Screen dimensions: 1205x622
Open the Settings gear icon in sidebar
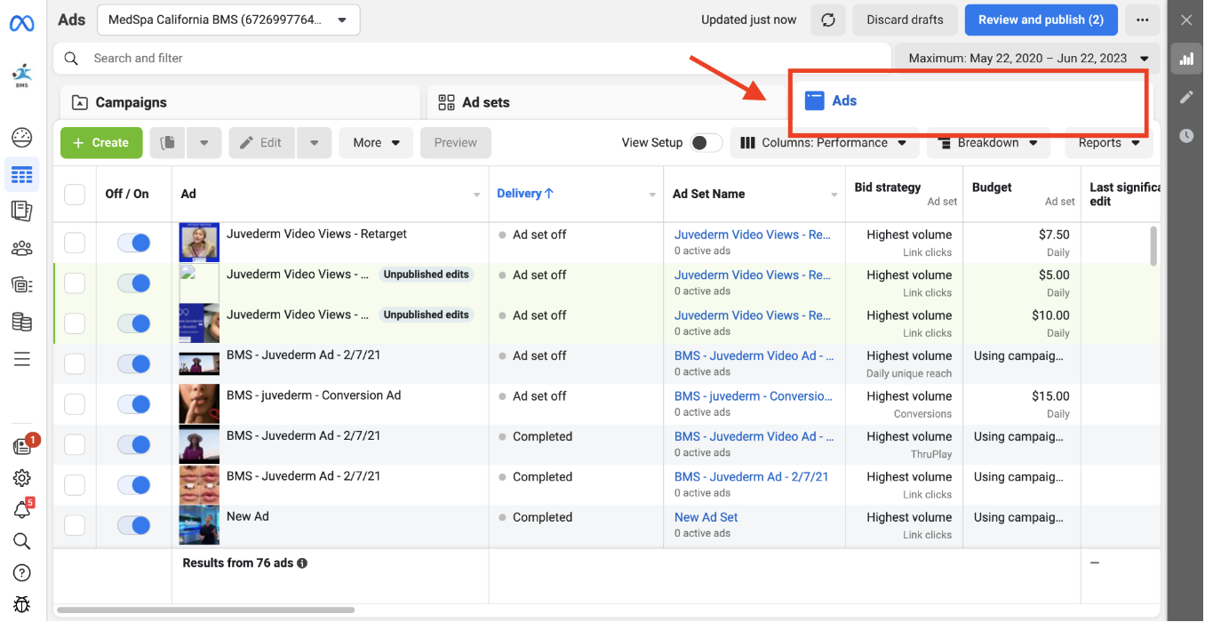[x=22, y=478]
